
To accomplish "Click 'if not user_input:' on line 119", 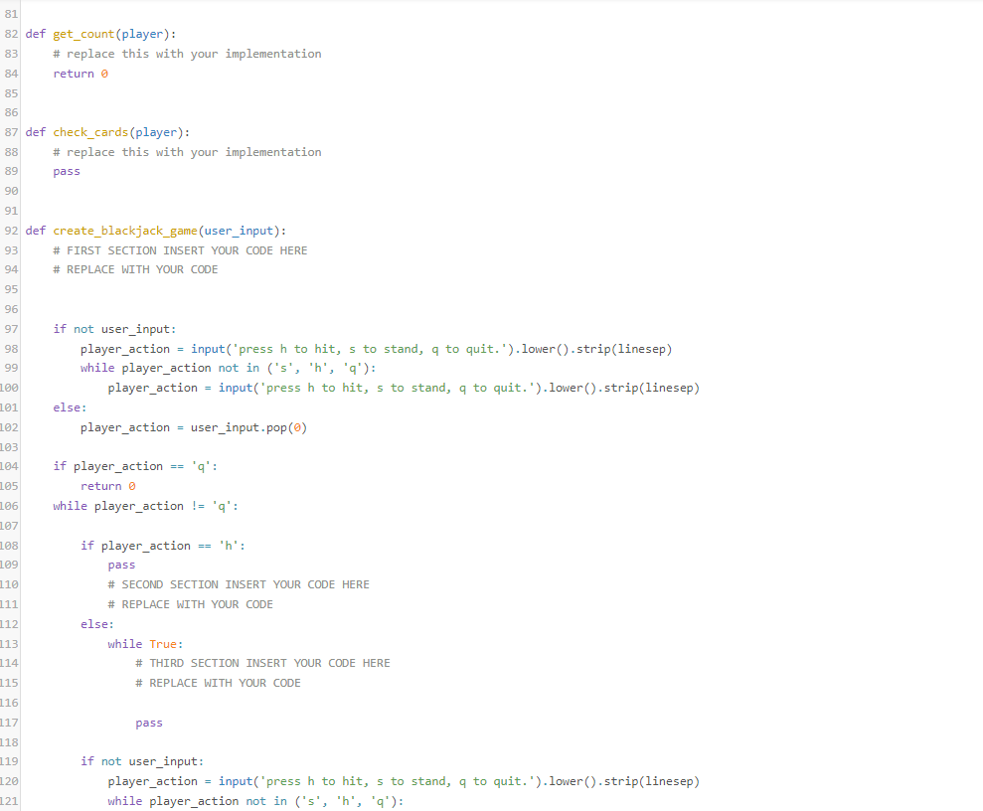I will point(142,761).
